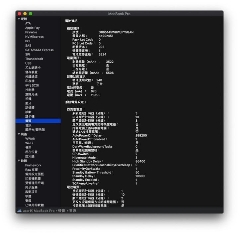The image size is (239, 234).
Task: Select 印表機 under hardware
Action: (x=30, y=81)
